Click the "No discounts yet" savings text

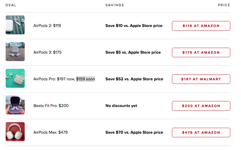(x=121, y=106)
